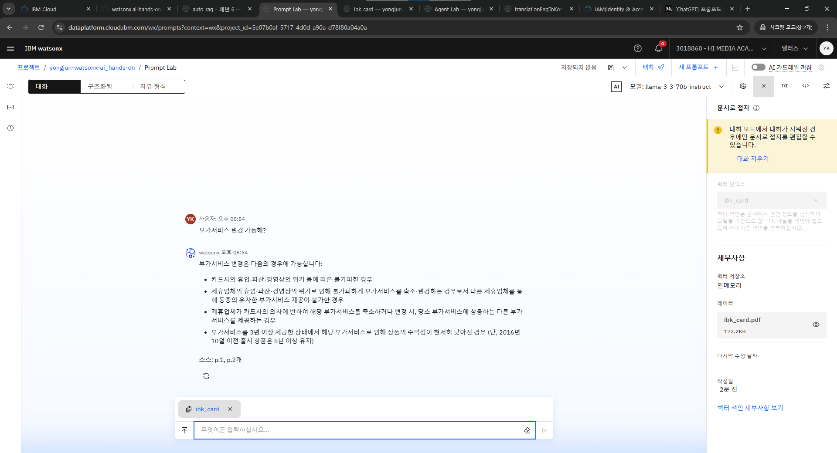Screen dimensions: 837x453
Task: Reload the page
Action: [41, 27]
